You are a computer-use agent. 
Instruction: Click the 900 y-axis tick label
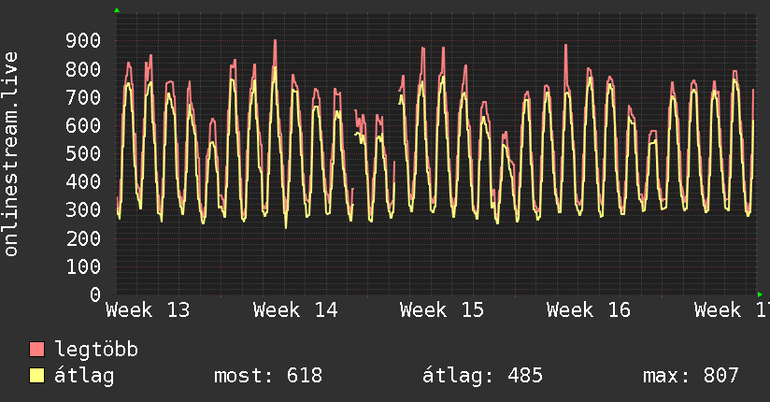(x=83, y=41)
